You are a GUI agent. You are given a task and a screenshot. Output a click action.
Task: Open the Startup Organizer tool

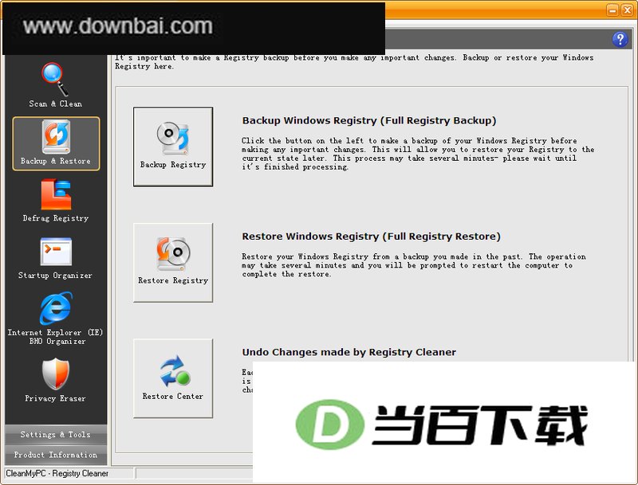pyautogui.click(x=56, y=258)
